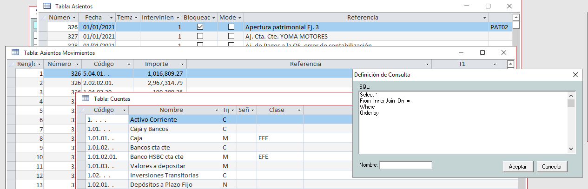The height and width of the screenshot is (189, 588).
Task: Click code cell 1.01.03. in Cuentas
Action: (x=107, y=166)
